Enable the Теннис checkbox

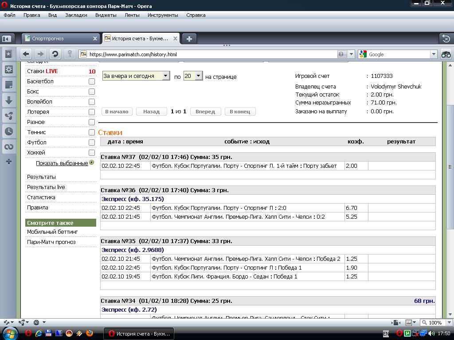point(92,132)
